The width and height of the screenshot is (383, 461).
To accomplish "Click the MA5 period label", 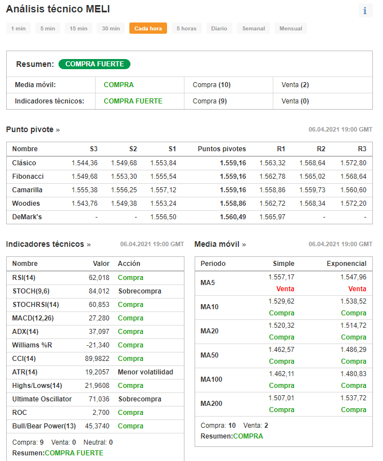I will (x=208, y=283).
